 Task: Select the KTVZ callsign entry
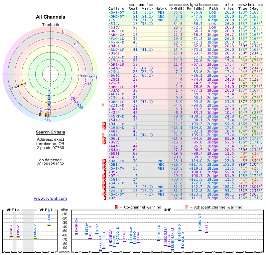pos(113,20)
